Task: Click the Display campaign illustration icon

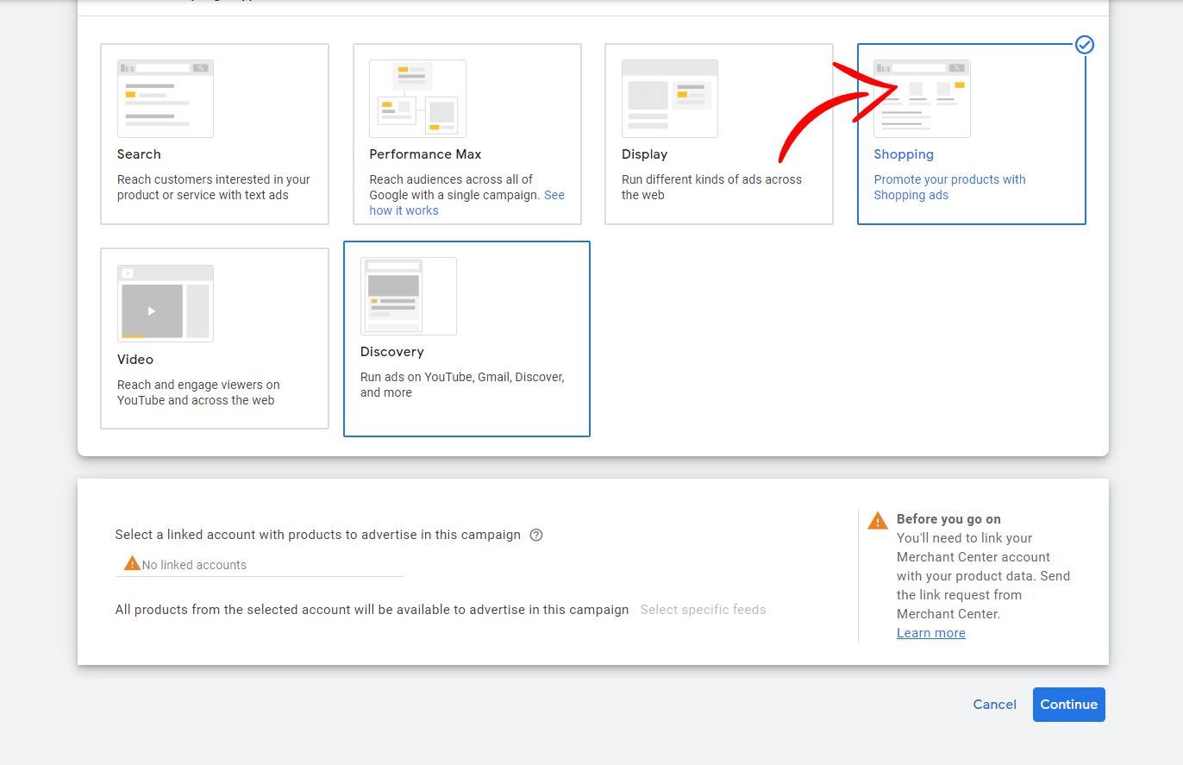Action: [x=669, y=97]
